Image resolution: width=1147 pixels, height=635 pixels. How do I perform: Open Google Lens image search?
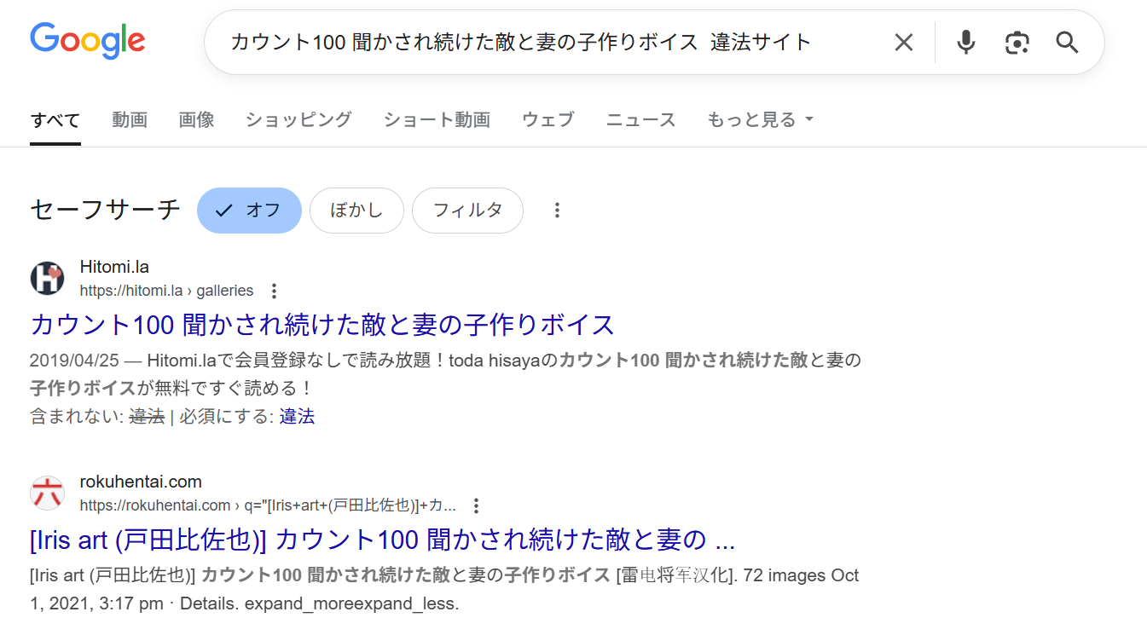(x=1016, y=41)
